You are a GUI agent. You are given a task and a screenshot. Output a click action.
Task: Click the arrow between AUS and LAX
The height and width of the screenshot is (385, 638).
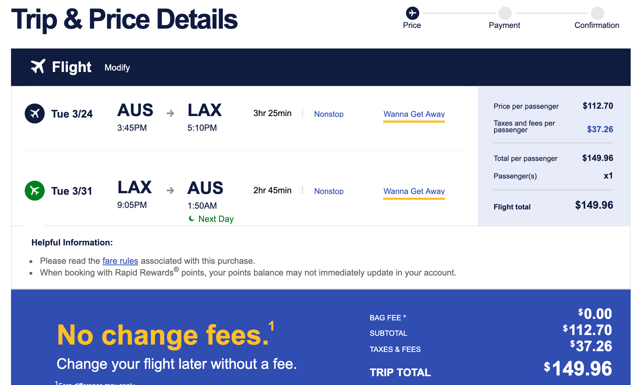click(170, 113)
